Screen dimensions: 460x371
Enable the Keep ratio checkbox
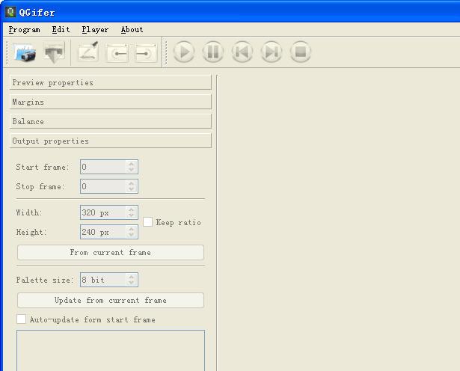[148, 222]
